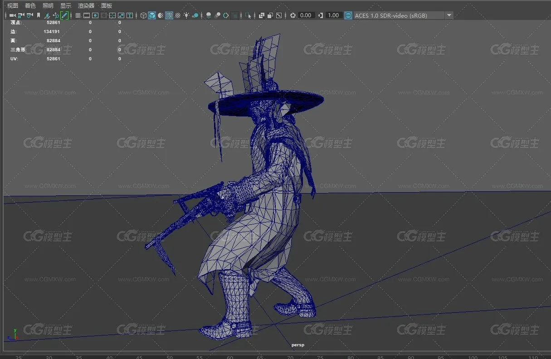Open ACES 1.0 SDR-video color space dropdown
The width and height of the screenshot is (551, 359).
403,15
